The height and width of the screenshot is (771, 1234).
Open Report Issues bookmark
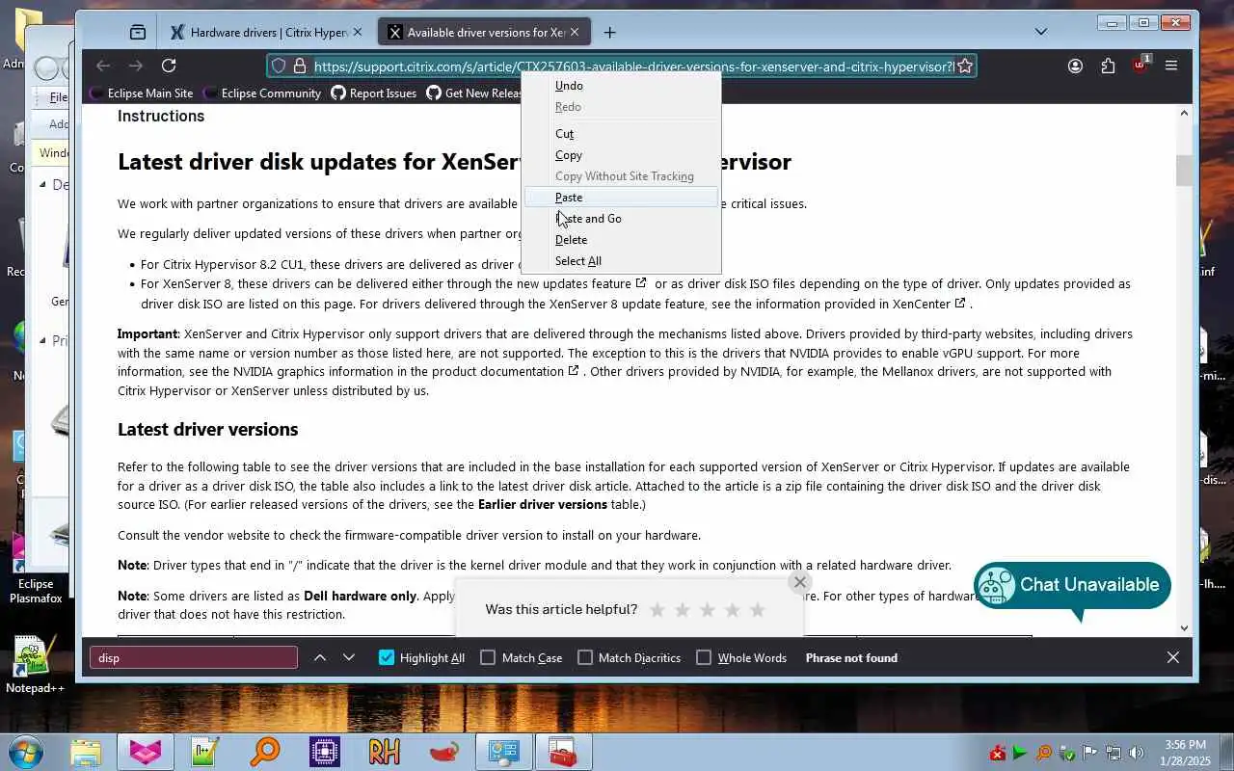point(373,93)
